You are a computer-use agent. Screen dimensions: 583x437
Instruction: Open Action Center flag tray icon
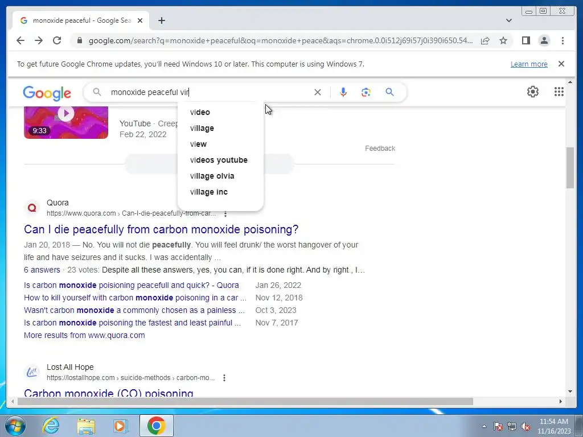click(x=498, y=426)
